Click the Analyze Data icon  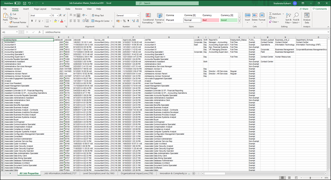(306, 18)
